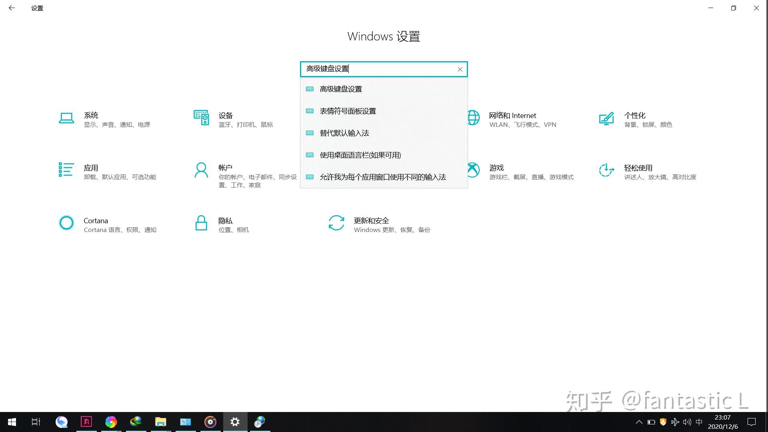Click the 位置、相机 description
The image size is (768, 432).
pos(234,230)
